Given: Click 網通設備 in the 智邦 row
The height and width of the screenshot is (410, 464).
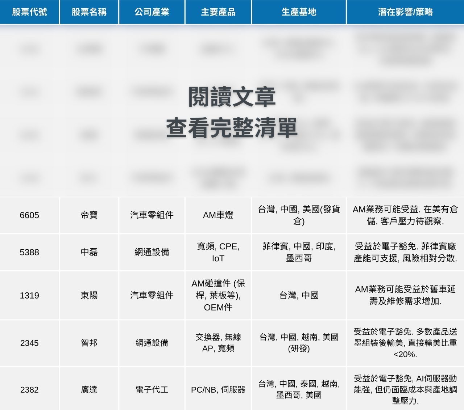Looking at the screenshot, I should click(152, 343).
